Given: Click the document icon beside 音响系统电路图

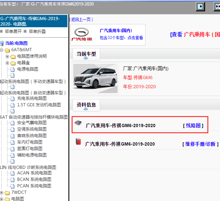Looking at the screenshot, I should [13, 136].
